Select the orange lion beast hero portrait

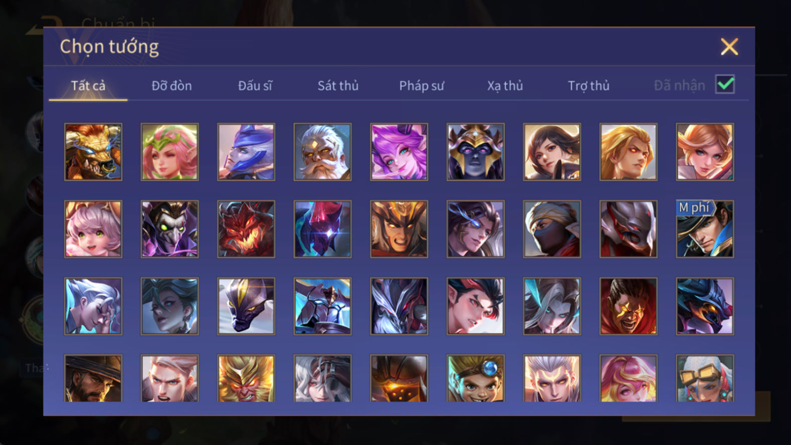coord(93,152)
